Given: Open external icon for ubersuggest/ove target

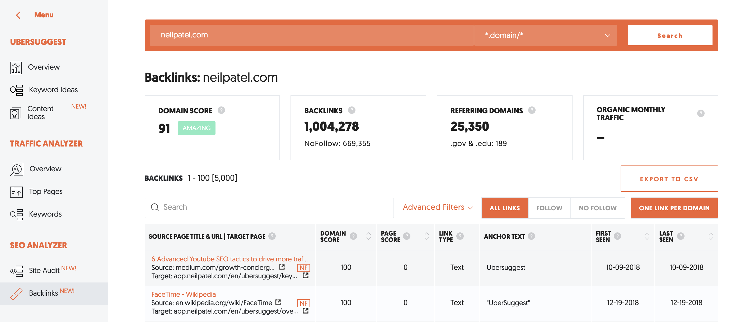Looking at the screenshot, I should [305, 310].
